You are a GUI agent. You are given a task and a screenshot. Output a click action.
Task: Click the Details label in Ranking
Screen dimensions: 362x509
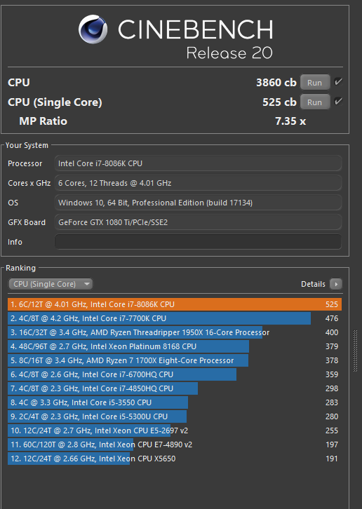point(313,284)
